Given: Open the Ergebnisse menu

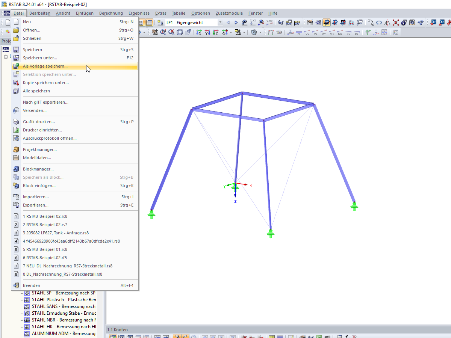Looking at the screenshot, I should pos(139,13).
